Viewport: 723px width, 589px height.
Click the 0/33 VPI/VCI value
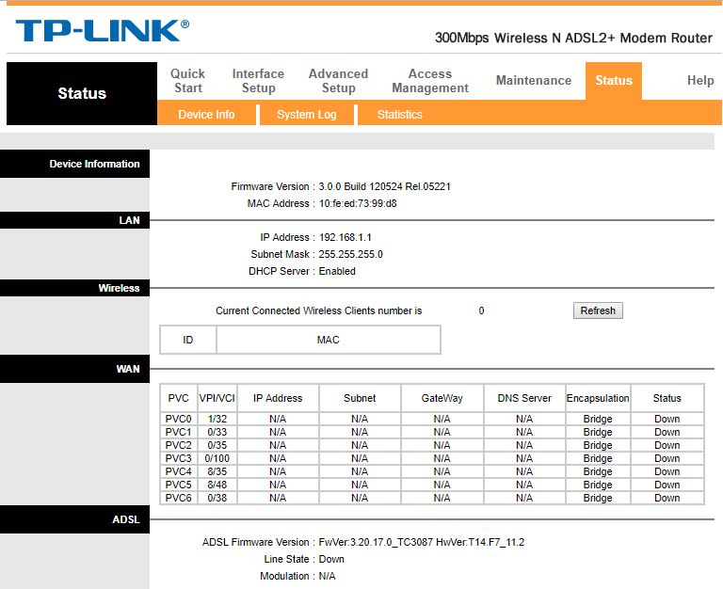click(217, 432)
